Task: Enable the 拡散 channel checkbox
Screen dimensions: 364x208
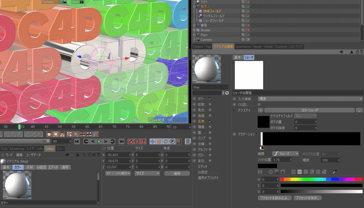Action: point(210,104)
